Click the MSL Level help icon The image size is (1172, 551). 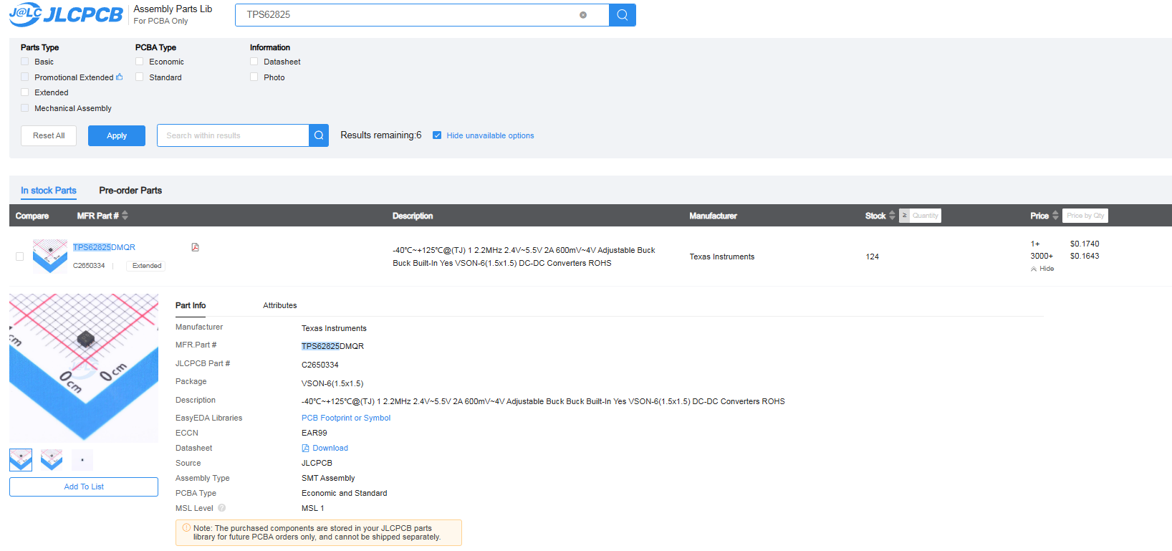click(x=222, y=508)
